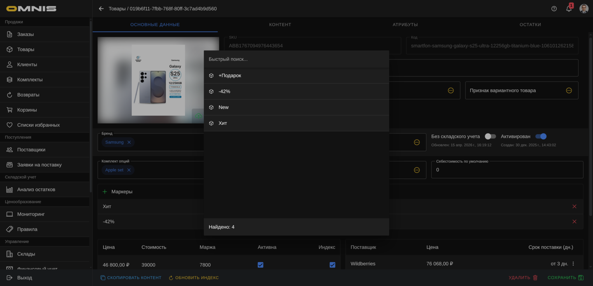Open the notifications bell icon
This screenshot has width=593, height=286.
(569, 9)
